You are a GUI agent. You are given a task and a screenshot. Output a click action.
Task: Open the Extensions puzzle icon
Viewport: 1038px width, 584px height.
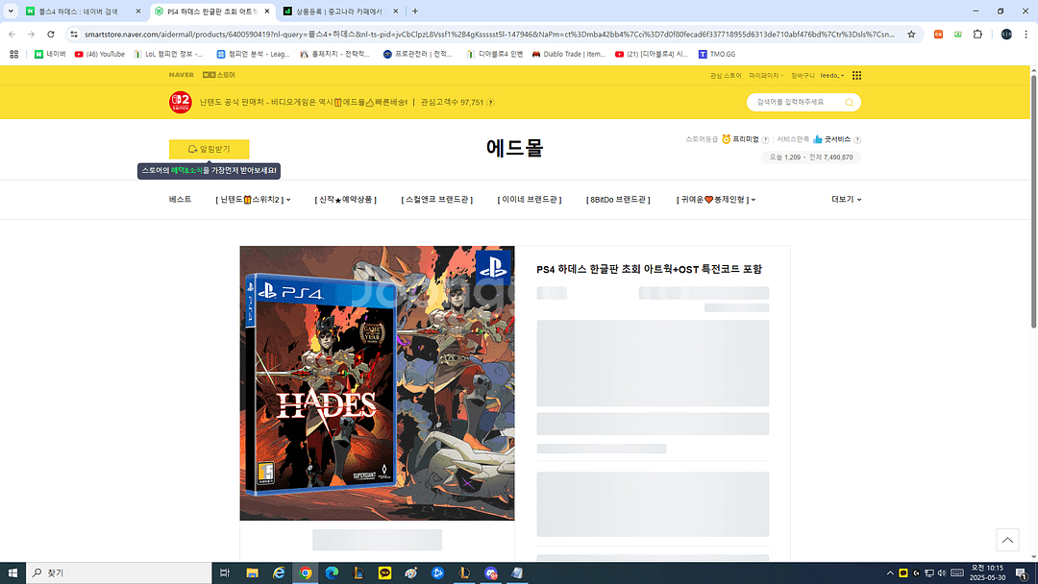pyautogui.click(x=977, y=34)
